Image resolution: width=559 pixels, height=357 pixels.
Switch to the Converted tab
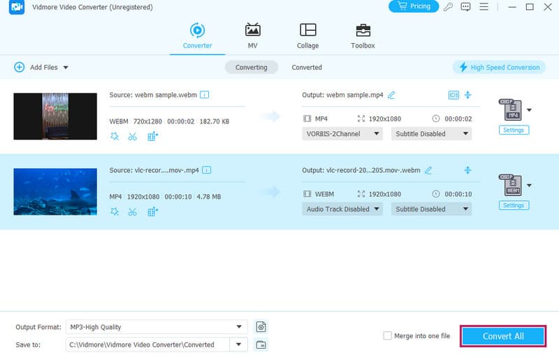(307, 68)
